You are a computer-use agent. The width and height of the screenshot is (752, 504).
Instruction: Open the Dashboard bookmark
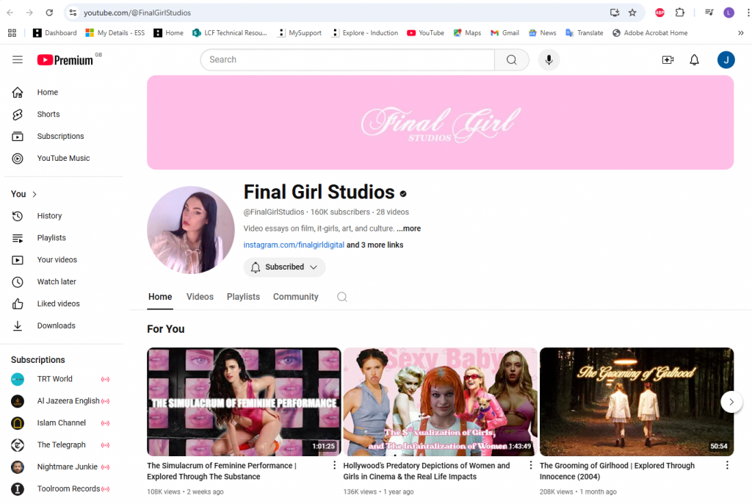coord(54,33)
